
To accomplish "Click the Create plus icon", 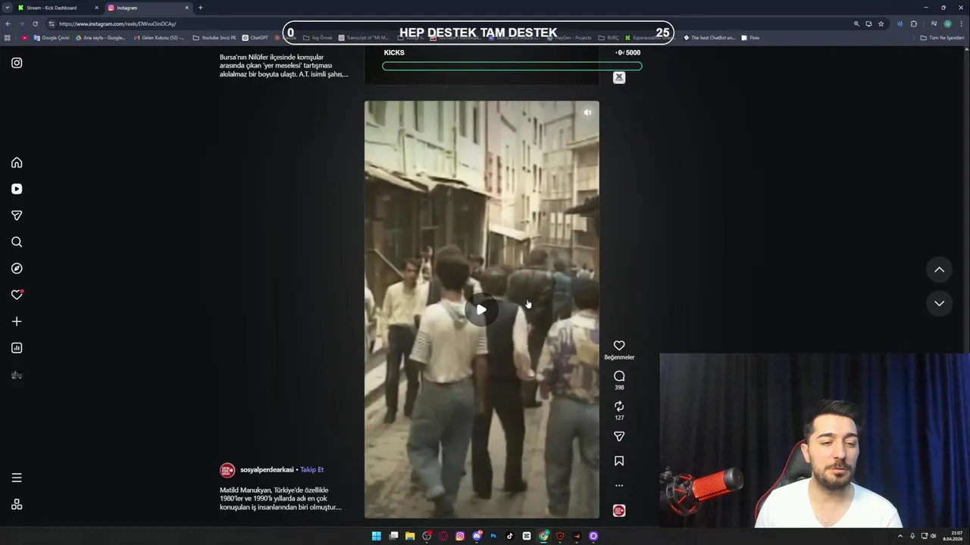I will point(17,322).
